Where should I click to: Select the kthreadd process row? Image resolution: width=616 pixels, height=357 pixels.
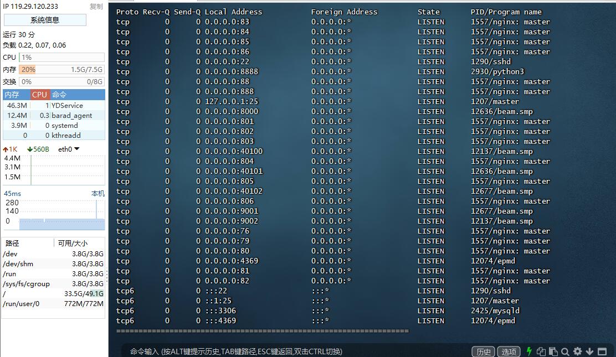pyautogui.click(x=54, y=135)
